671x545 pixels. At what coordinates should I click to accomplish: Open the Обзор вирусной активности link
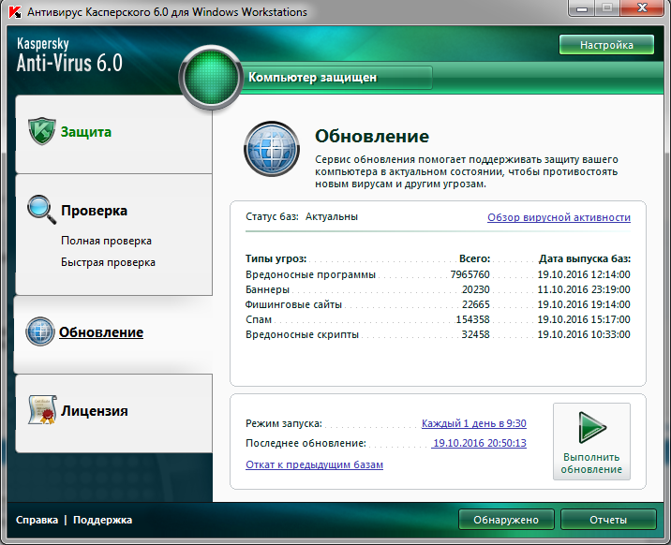pyautogui.click(x=559, y=217)
